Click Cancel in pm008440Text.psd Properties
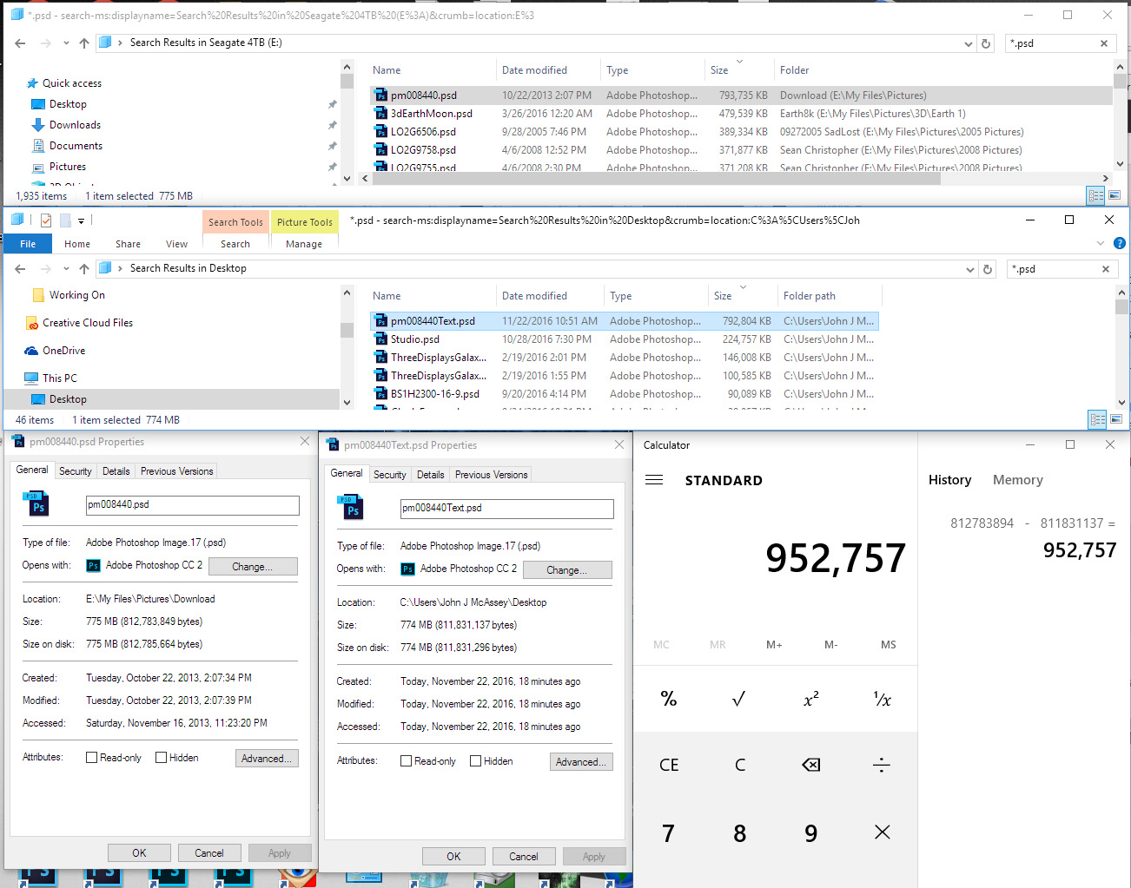 pyautogui.click(x=524, y=857)
